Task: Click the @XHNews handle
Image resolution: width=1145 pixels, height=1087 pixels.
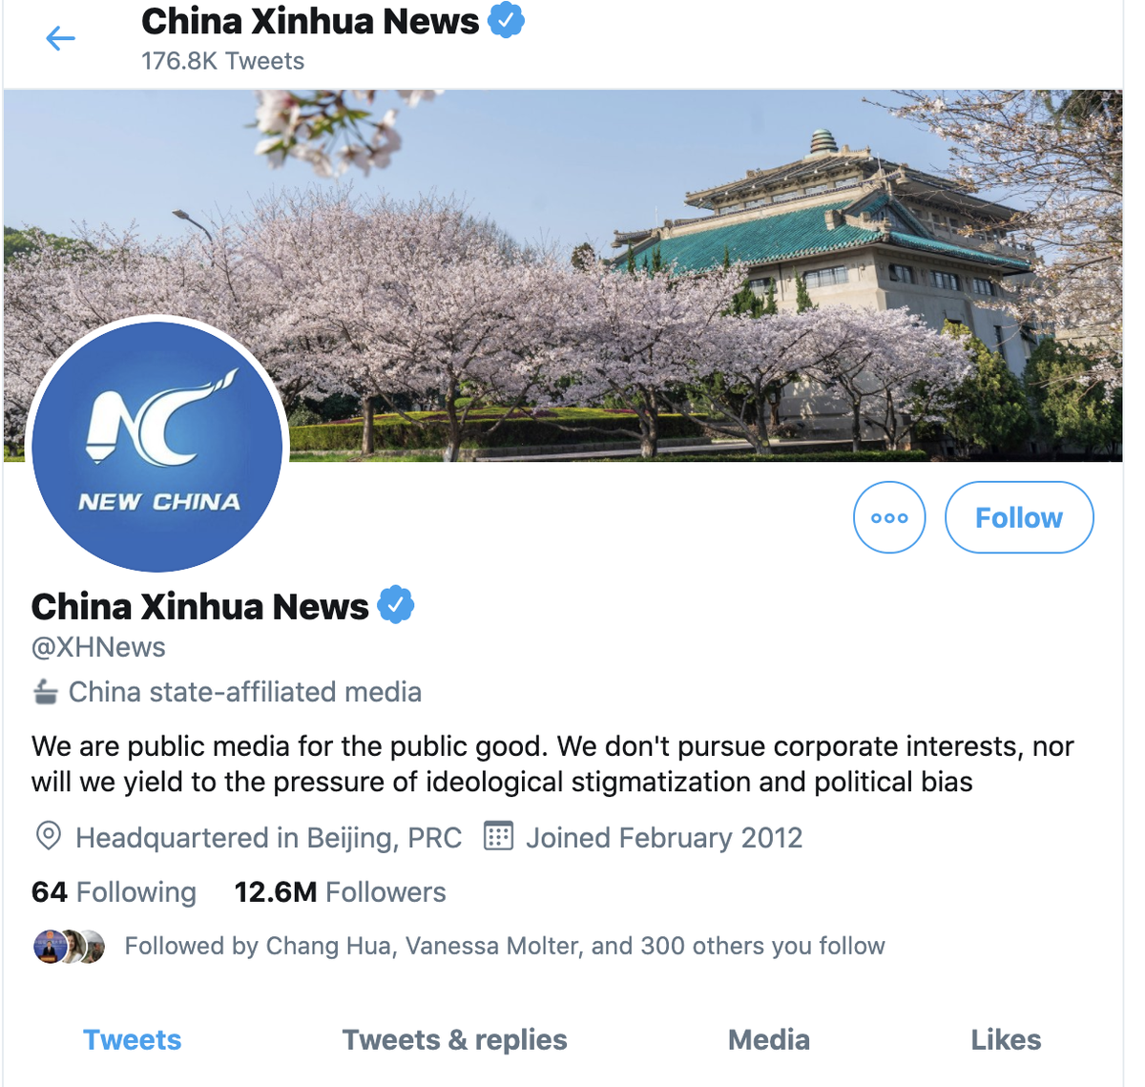Action: [98, 647]
